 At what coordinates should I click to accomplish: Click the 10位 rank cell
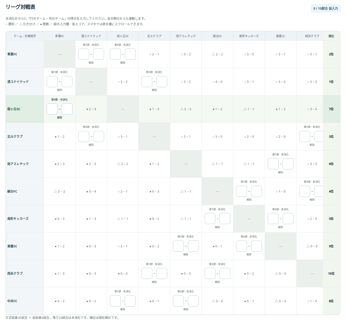(331, 273)
